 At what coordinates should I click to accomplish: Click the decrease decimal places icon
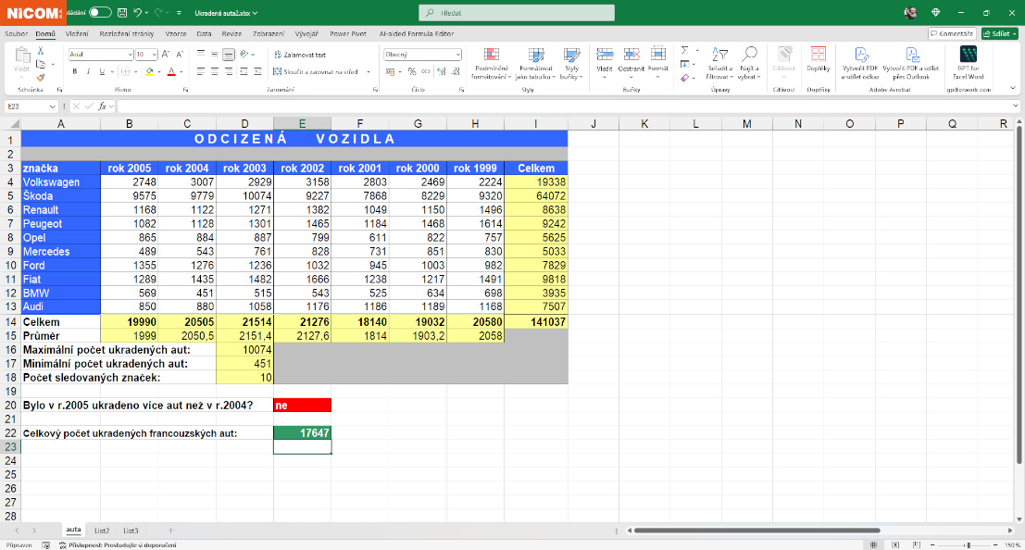[456, 71]
